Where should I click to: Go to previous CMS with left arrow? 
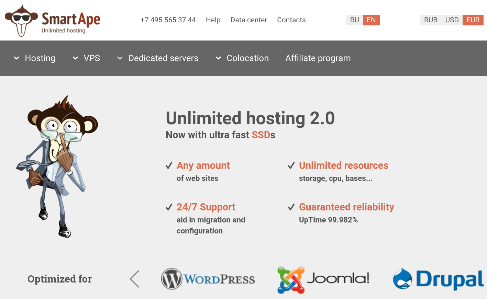135,279
